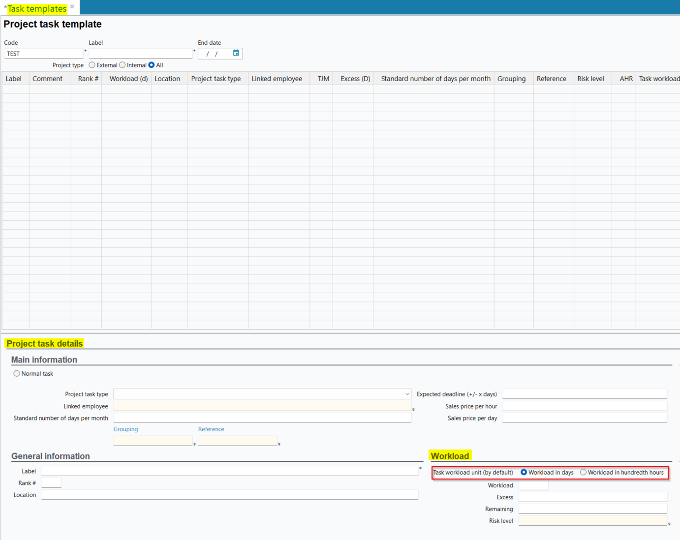
Task: Click lookup icon beside Risk level field
Action: click(x=669, y=524)
